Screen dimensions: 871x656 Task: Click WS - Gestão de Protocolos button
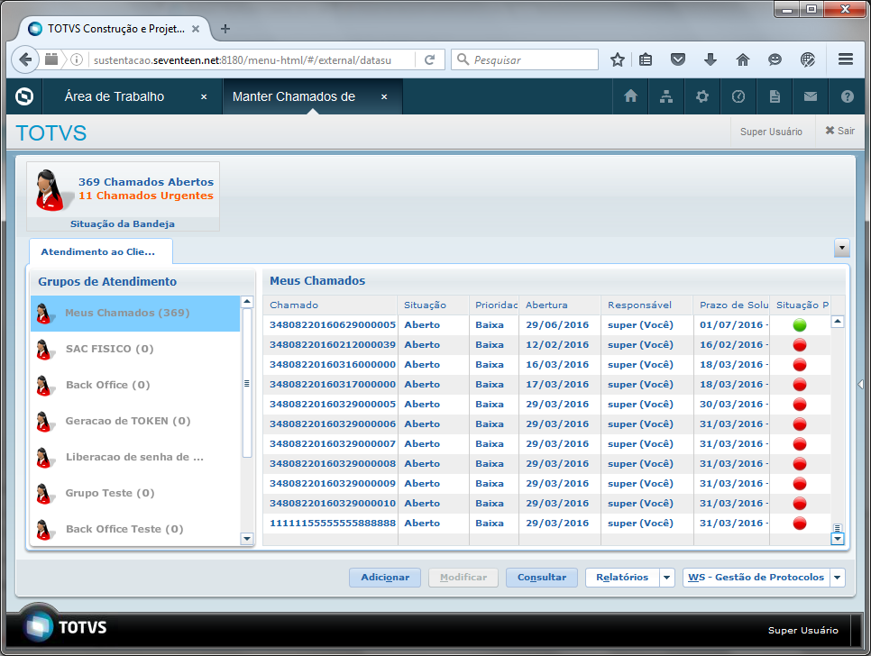756,578
